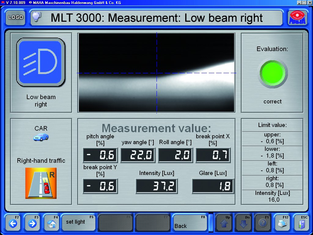Click the break point Y value field
313x235 pixels.
[100, 186]
